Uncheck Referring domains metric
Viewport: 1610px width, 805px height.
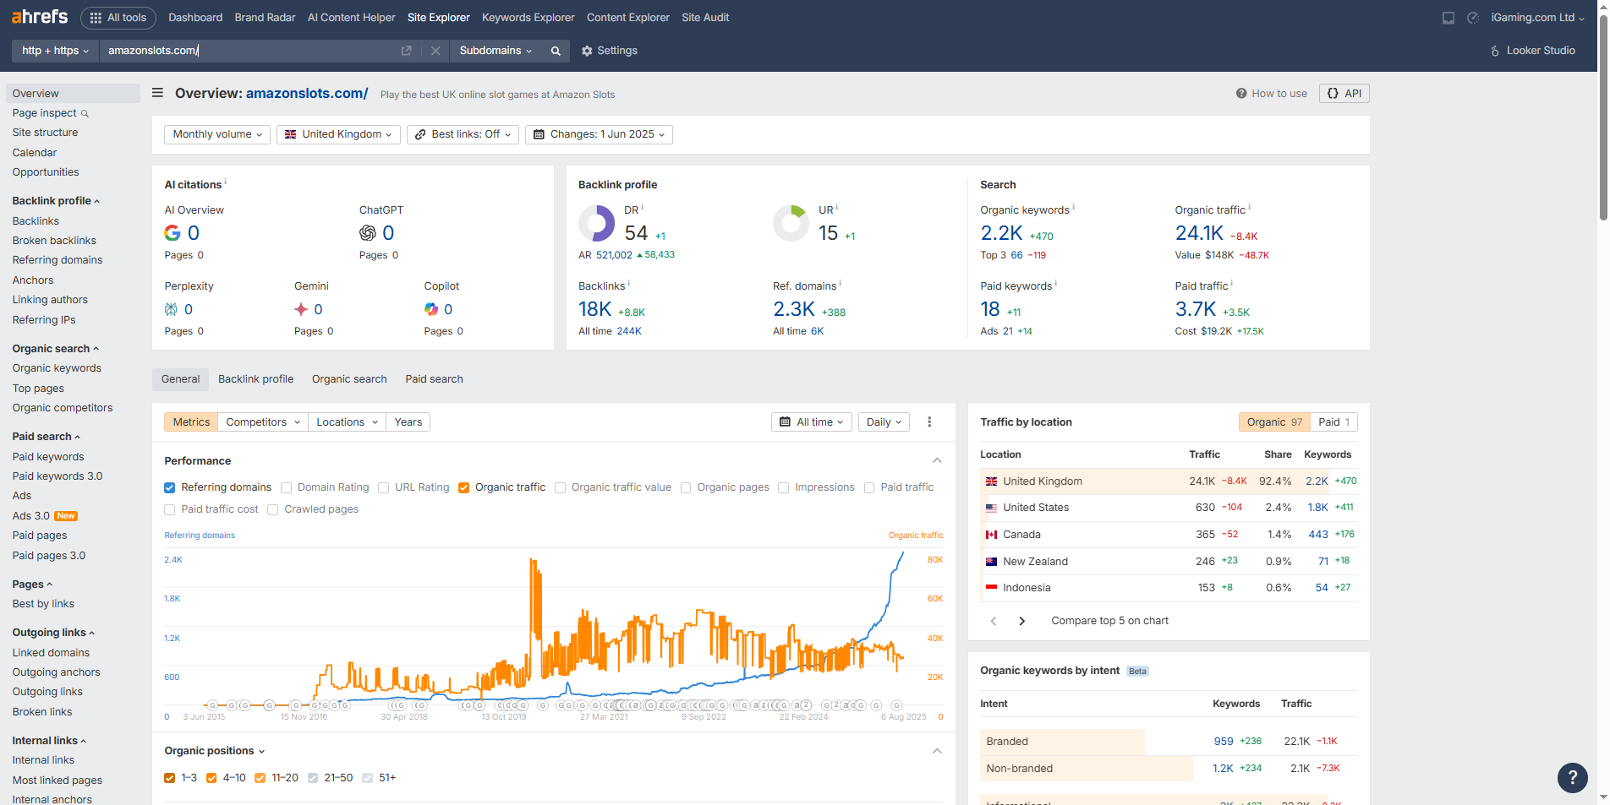pos(170,487)
